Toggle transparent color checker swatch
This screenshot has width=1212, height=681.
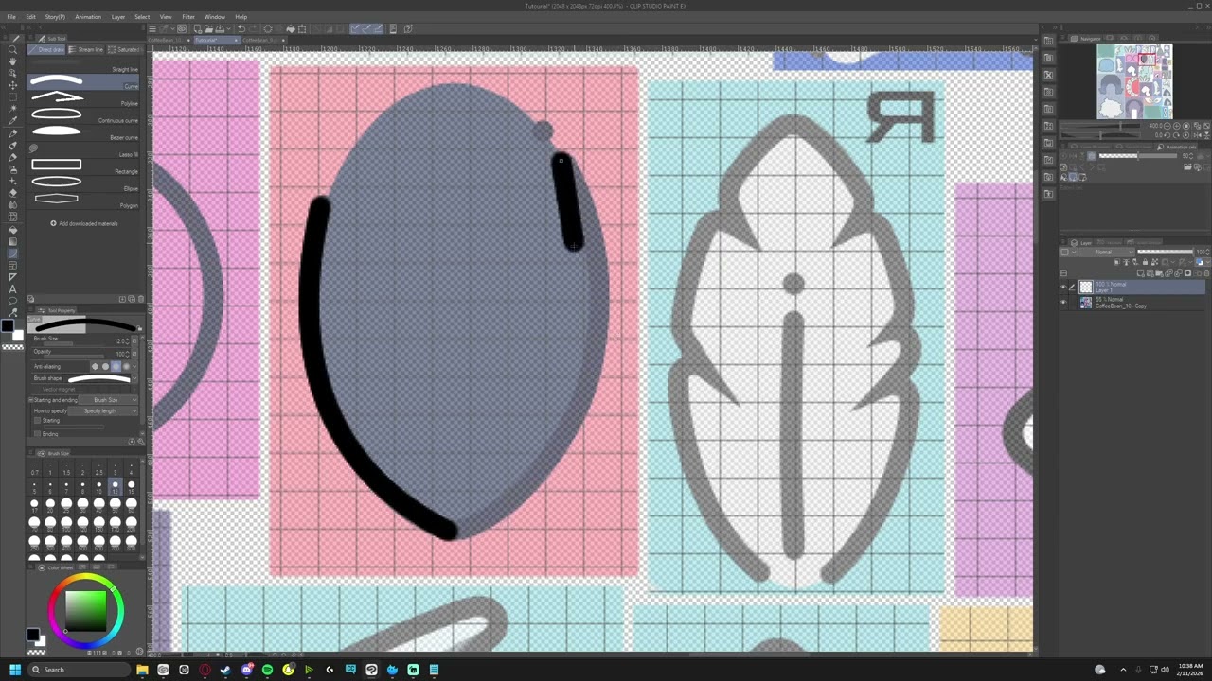(x=12, y=347)
